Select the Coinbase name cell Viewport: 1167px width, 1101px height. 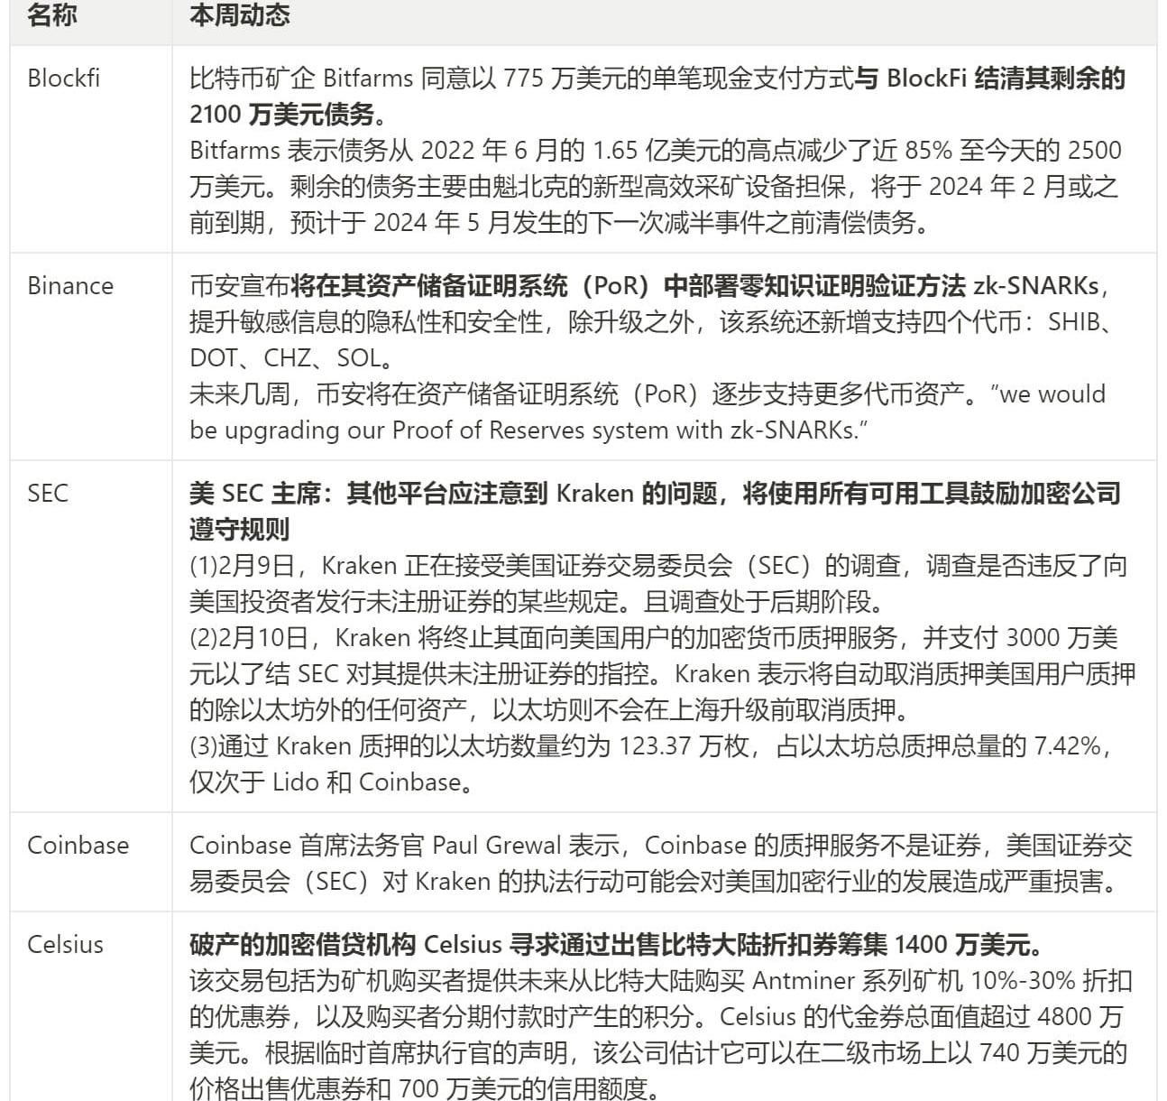78,845
